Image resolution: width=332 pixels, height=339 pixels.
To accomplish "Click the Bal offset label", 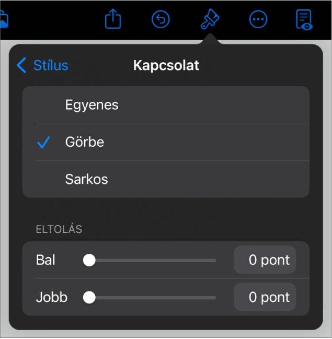I will (x=46, y=260).
